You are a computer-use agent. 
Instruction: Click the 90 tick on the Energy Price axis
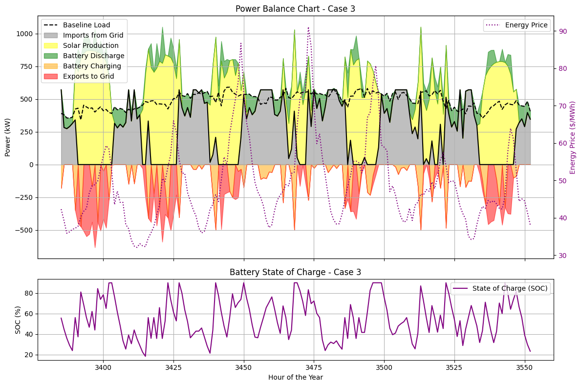(x=562, y=31)
